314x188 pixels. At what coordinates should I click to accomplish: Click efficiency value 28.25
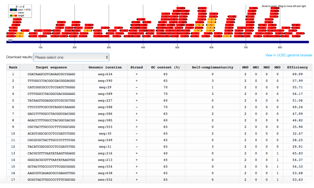coord(297,140)
